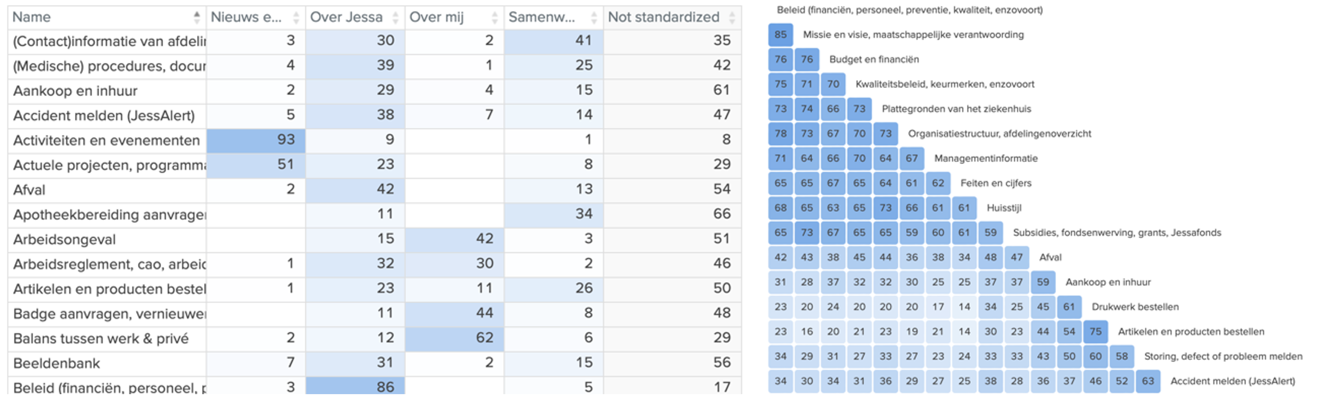Select the Budget en financiën matrix label
Viewport: 1323px width, 407px height.
pos(874,59)
